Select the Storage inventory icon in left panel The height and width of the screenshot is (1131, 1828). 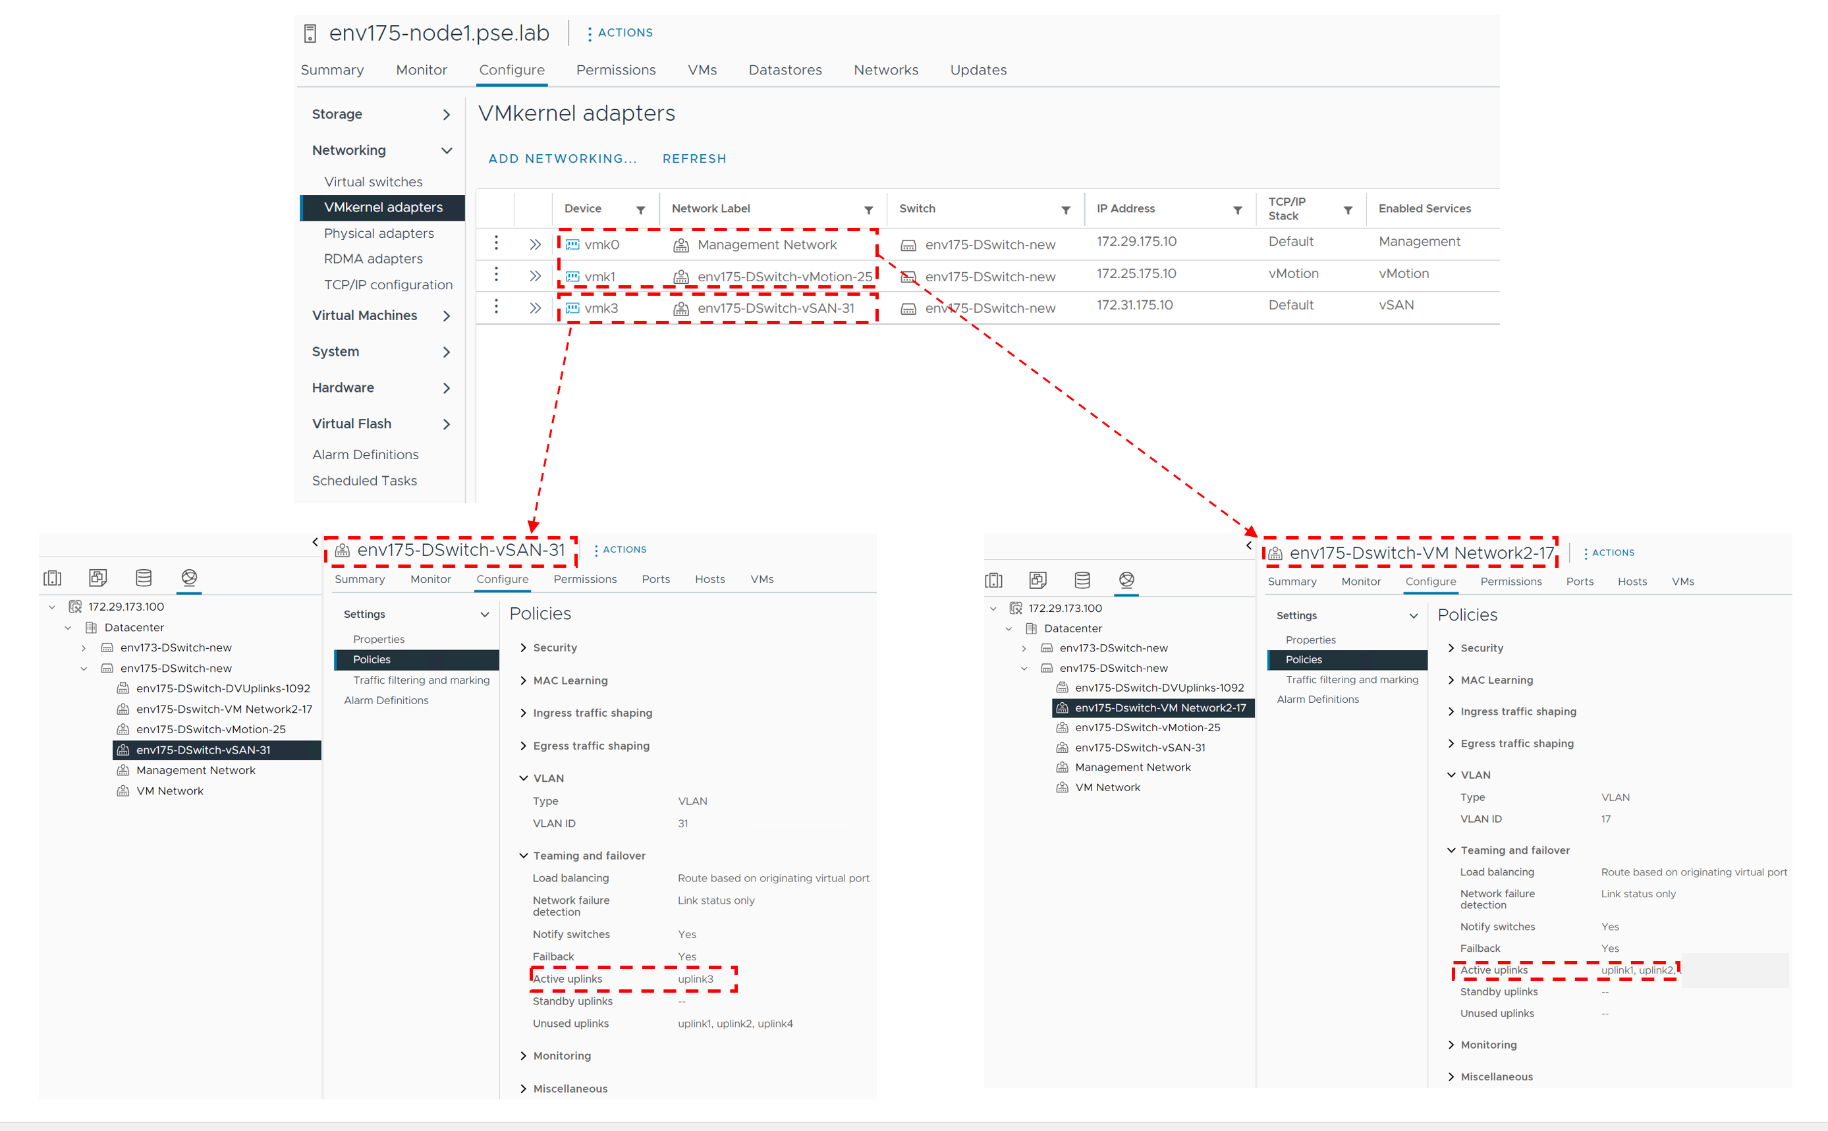[x=144, y=578]
